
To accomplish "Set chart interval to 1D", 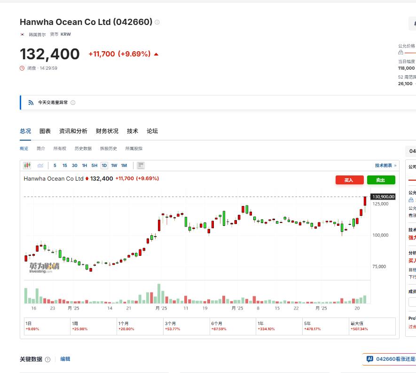I will pyautogui.click(x=104, y=166).
